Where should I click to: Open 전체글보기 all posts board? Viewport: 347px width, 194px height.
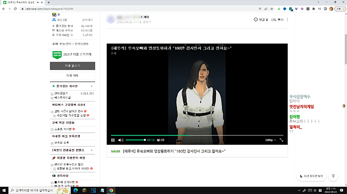[x=61, y=93]
